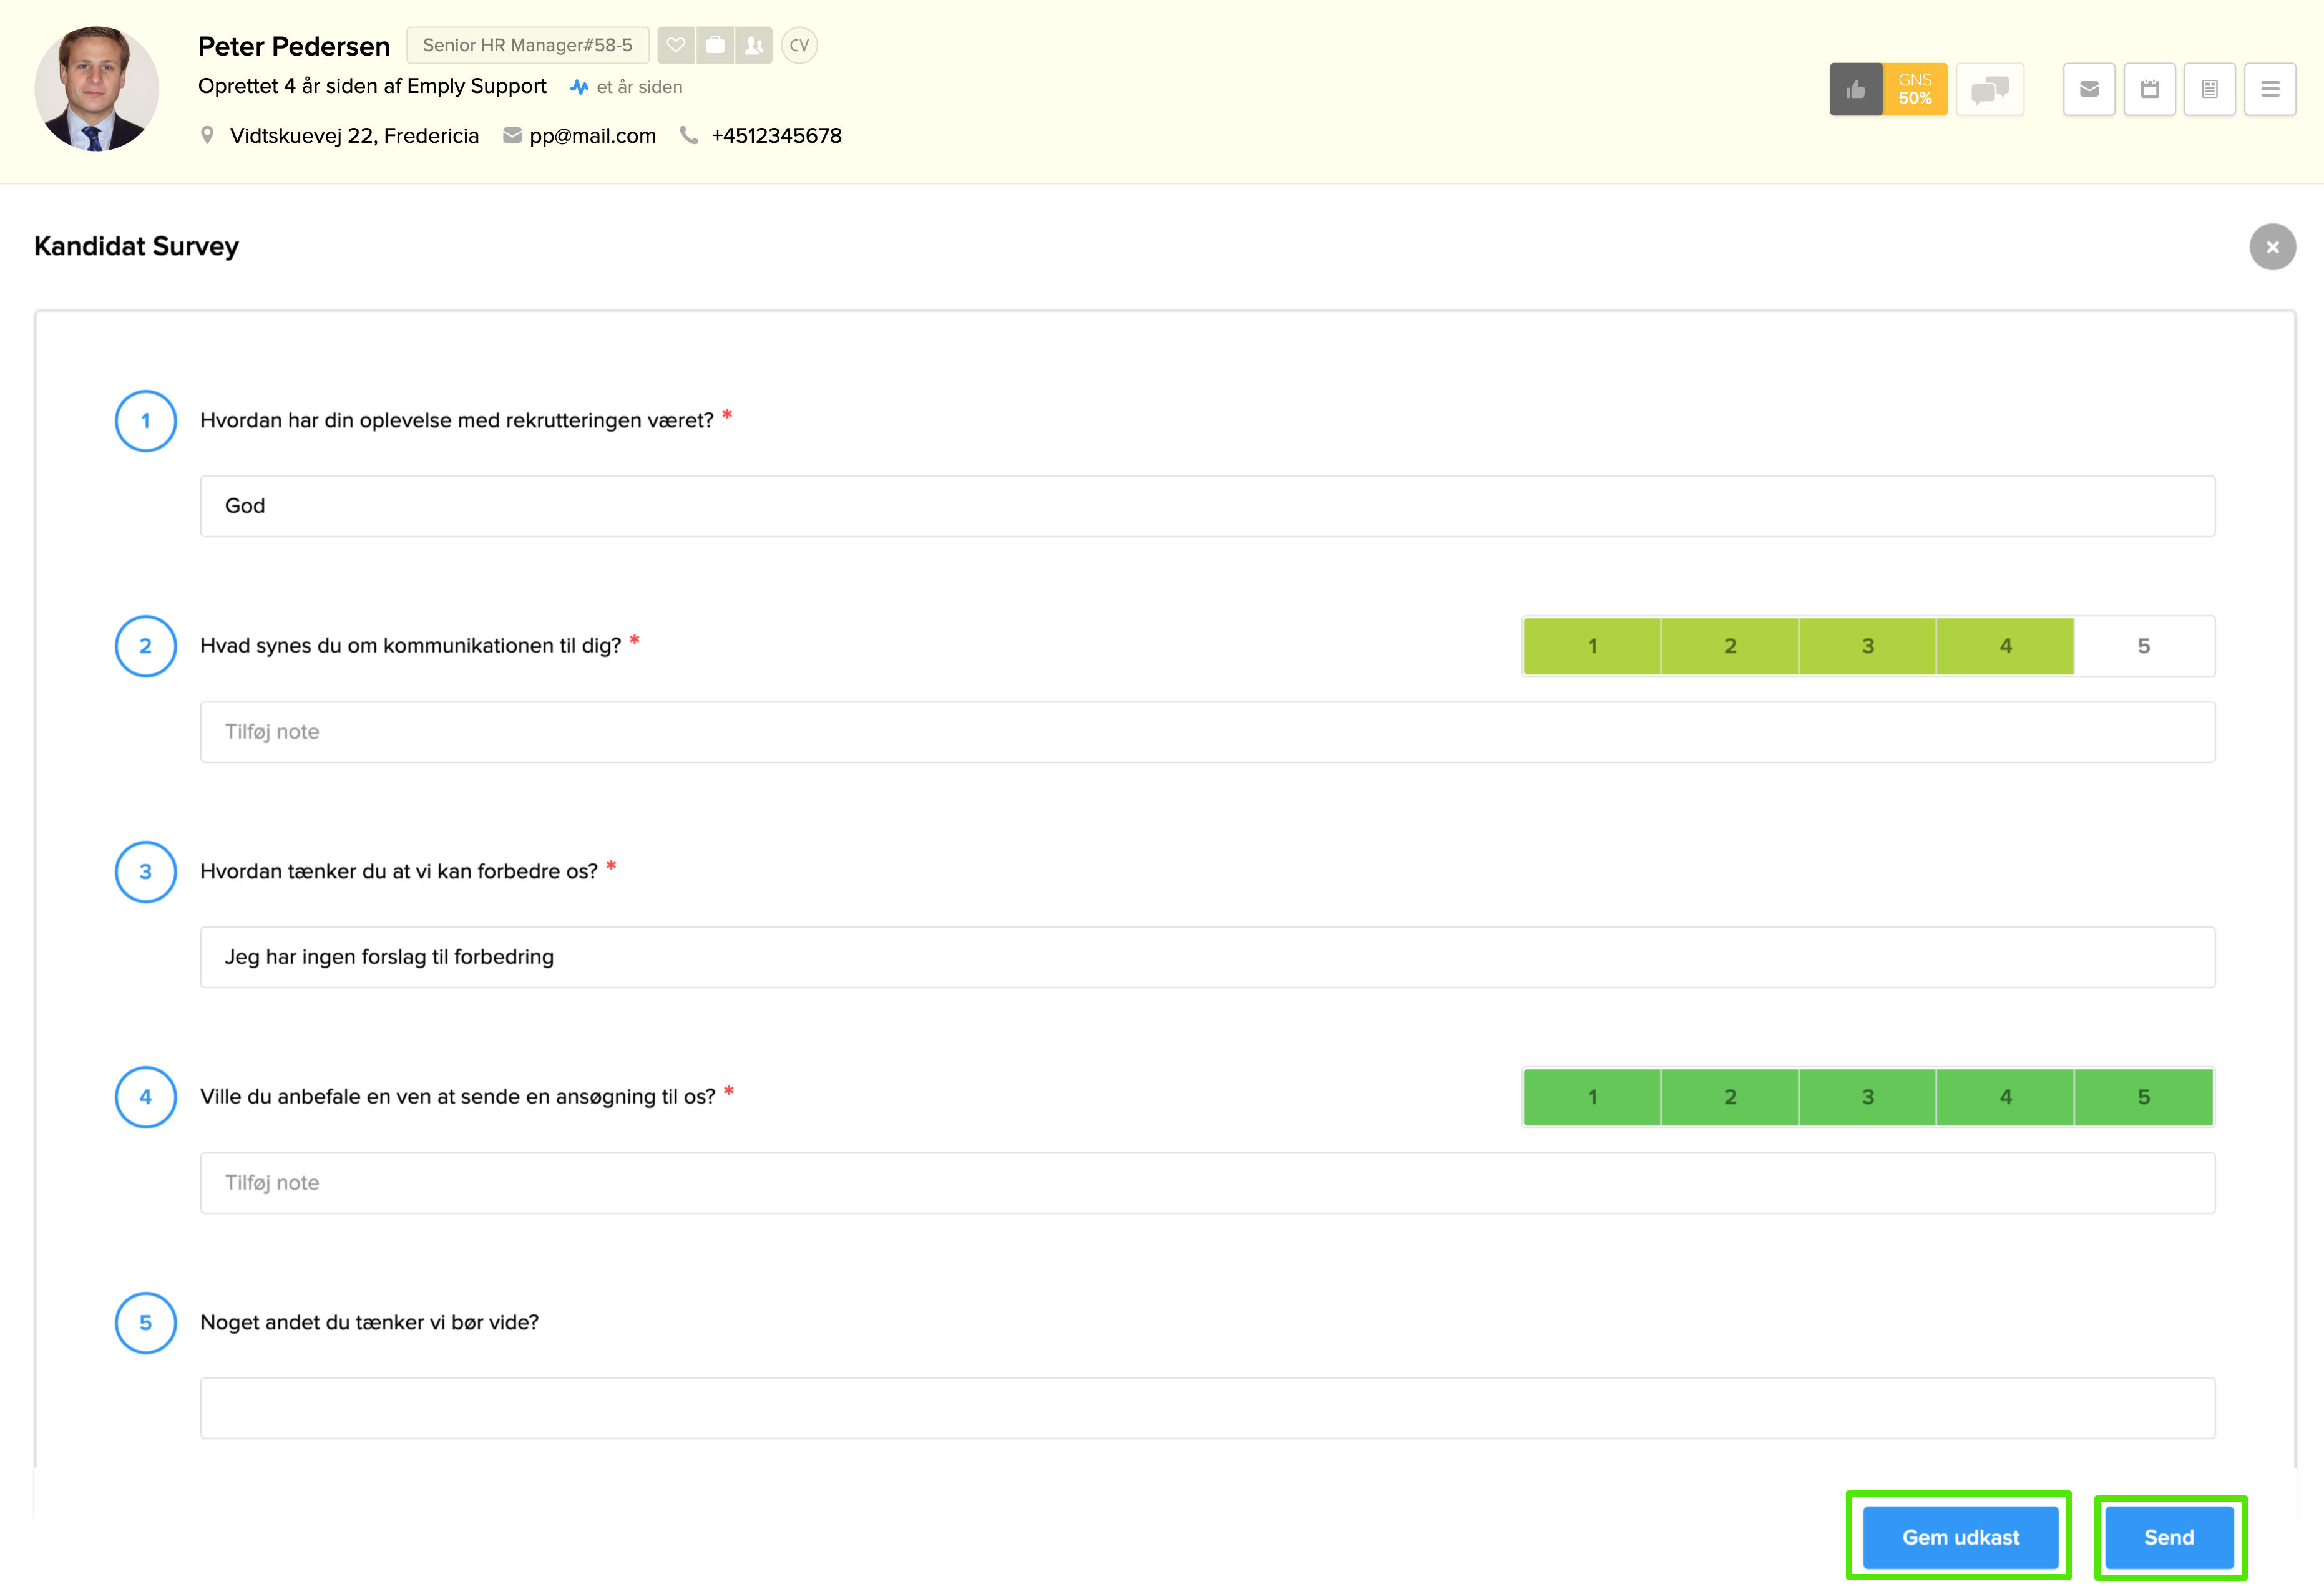The image size is (2324, 1587).
Task: Click the people referral icon
Action: pyautogui.click(x=754, y=45)
